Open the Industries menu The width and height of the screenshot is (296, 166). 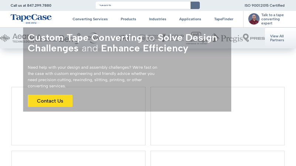[158, 19]
